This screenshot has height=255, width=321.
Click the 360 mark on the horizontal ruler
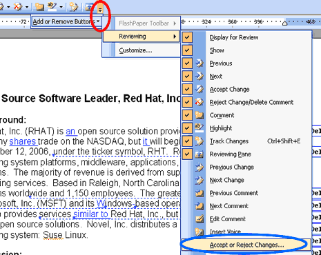click(x=232, y=22)
